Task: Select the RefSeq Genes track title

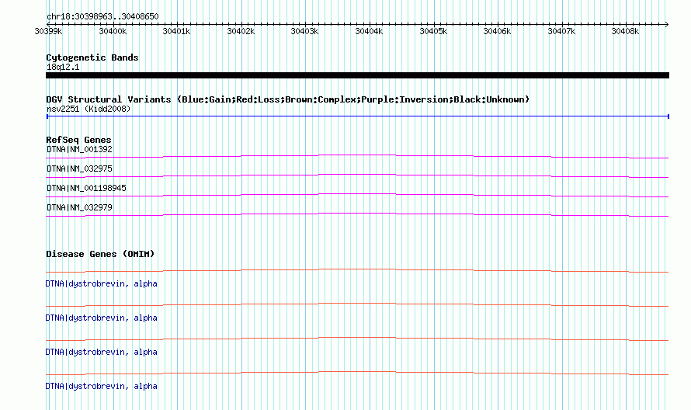Action: coord(79,141)
